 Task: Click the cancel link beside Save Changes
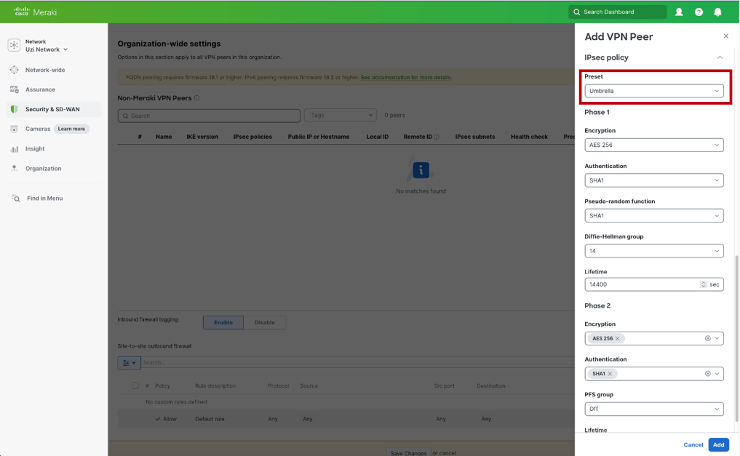(447, 453)
